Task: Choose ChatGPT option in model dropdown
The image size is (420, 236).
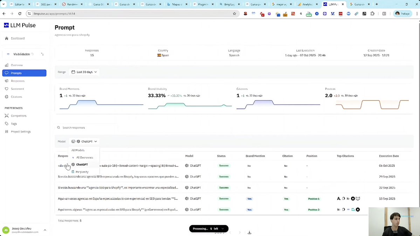Action: (84, 165)
